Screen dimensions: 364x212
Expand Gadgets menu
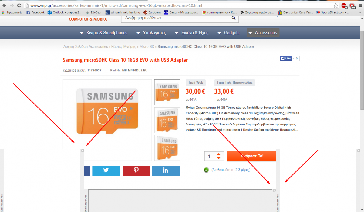(228, 33)
